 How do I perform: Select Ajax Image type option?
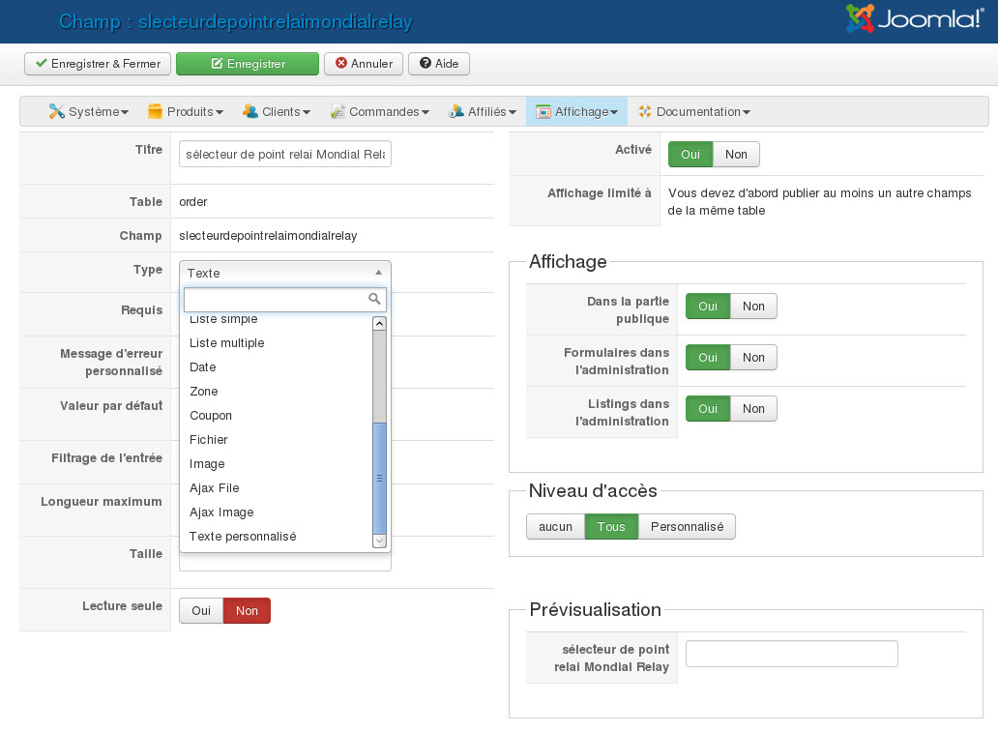tap(277, 512)
